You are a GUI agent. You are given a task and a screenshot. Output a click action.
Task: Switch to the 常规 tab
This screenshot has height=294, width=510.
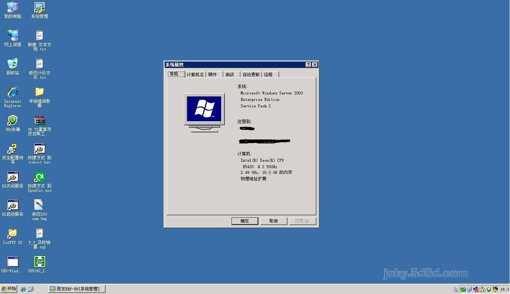tap(176, 74)
